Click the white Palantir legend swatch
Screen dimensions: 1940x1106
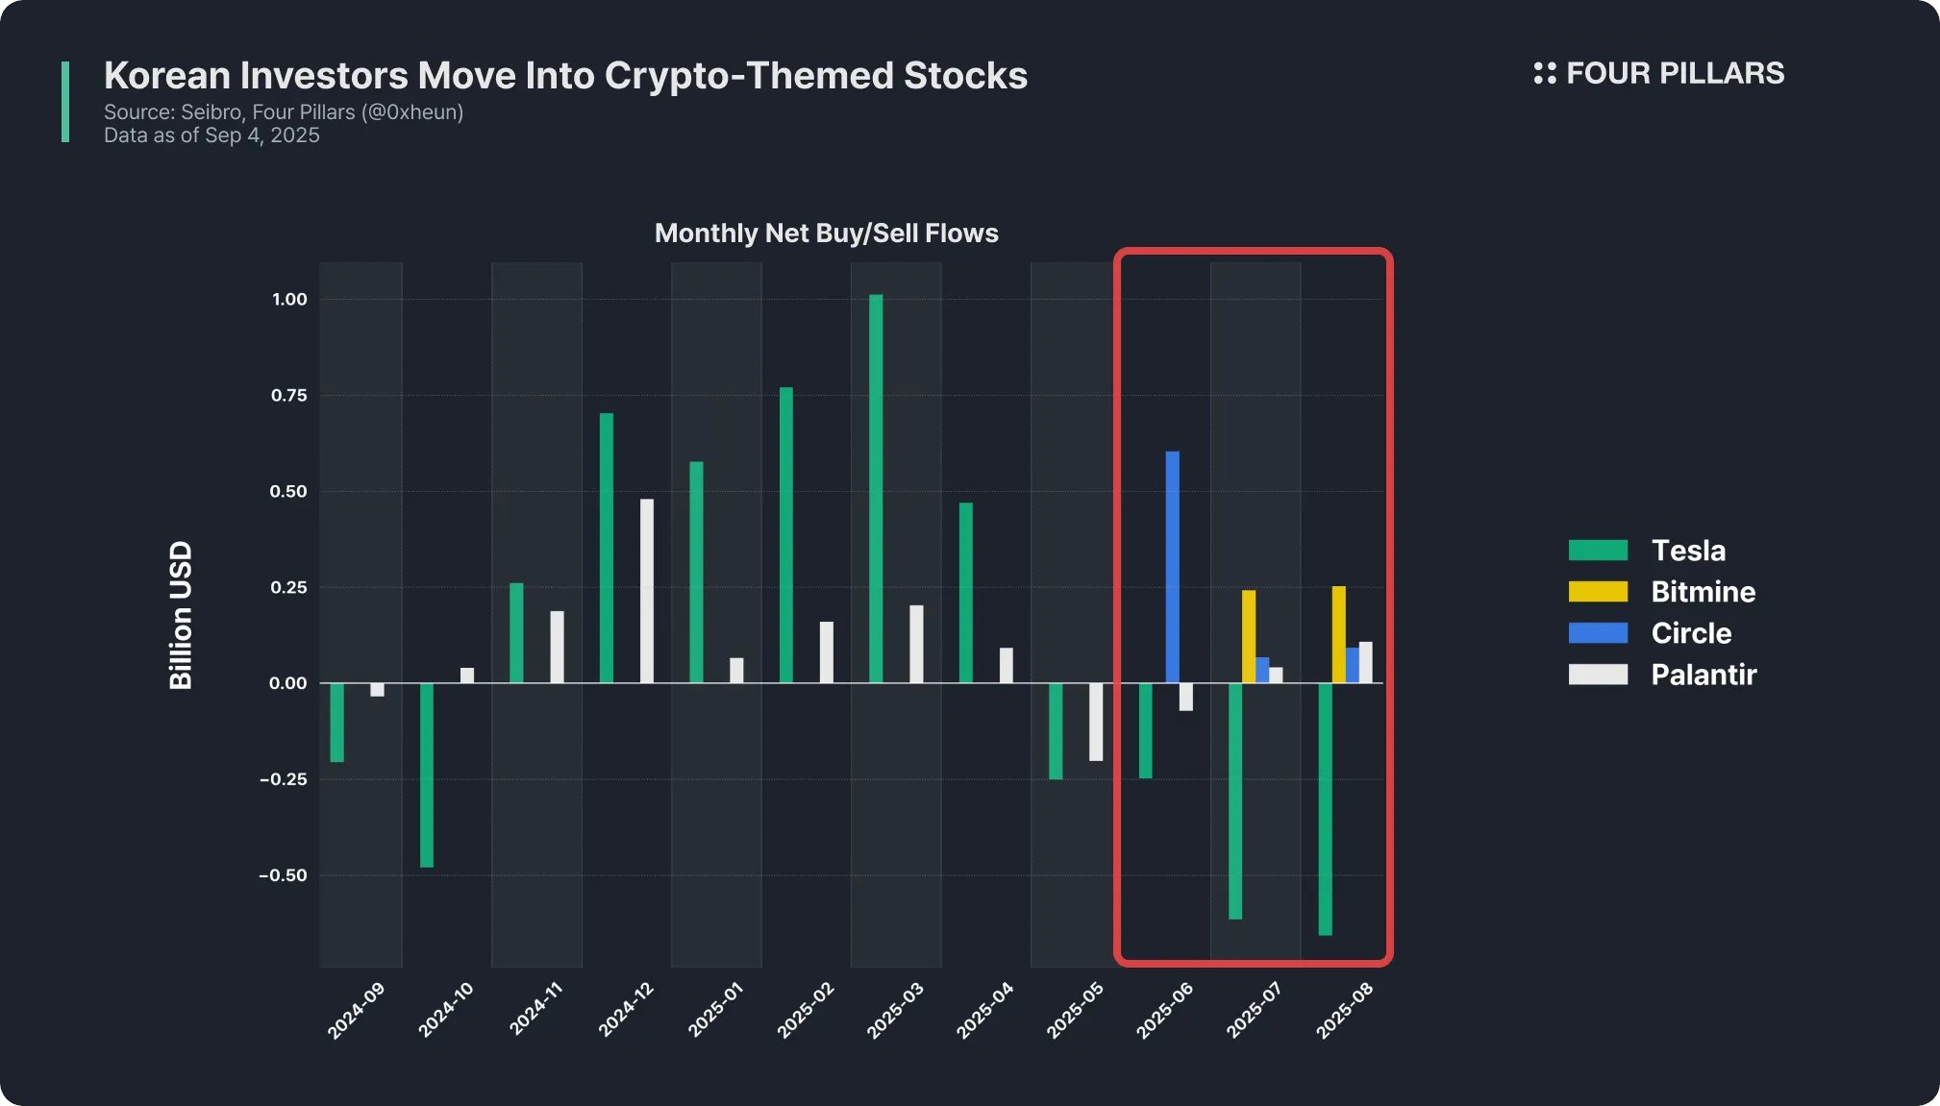(x=1598, y=675)
